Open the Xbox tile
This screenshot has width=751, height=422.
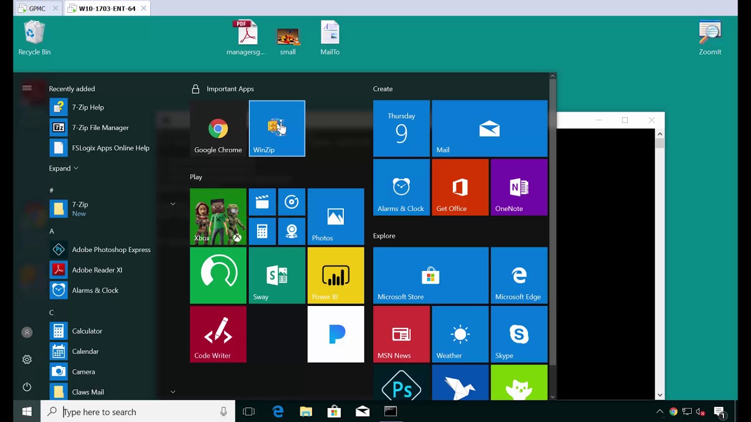[x=218, y=216]
